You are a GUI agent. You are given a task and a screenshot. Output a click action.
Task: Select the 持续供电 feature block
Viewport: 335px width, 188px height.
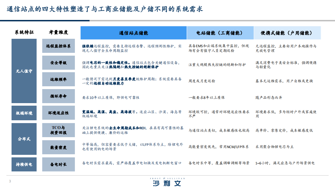[24, 164]
